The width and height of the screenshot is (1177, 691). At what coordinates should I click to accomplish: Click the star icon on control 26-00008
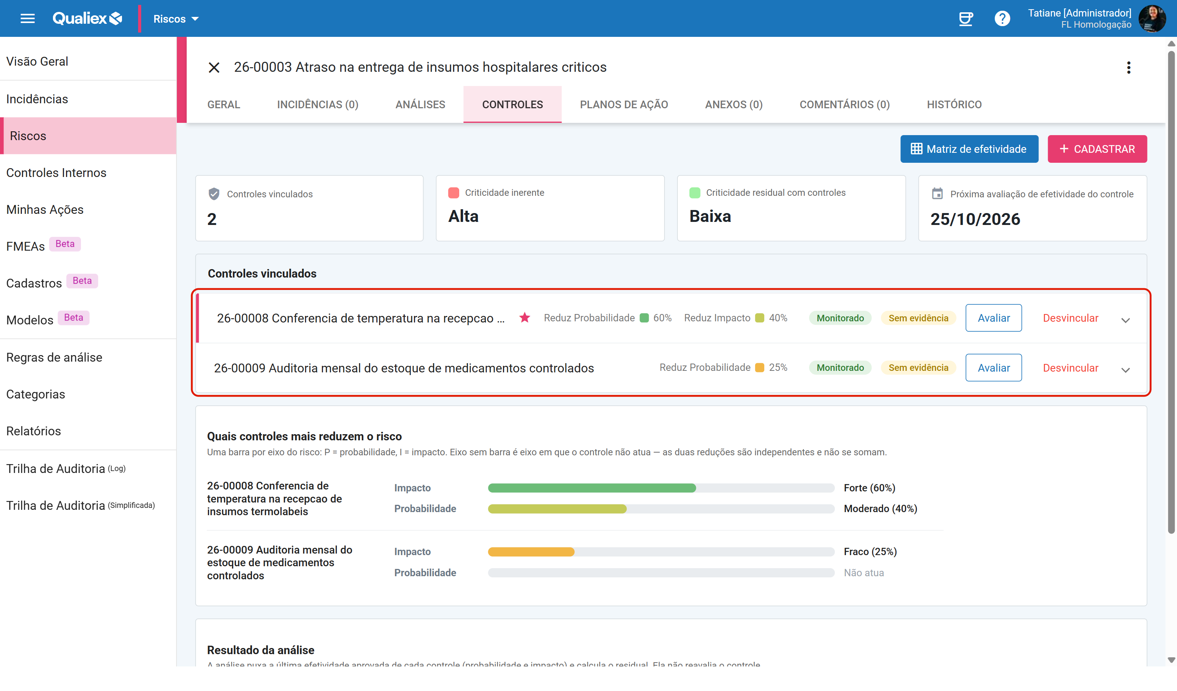point(524,318)
